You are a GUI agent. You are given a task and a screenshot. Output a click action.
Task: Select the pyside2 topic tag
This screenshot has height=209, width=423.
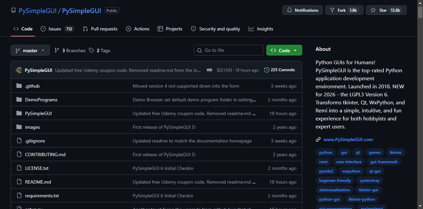tap(326, 171)
